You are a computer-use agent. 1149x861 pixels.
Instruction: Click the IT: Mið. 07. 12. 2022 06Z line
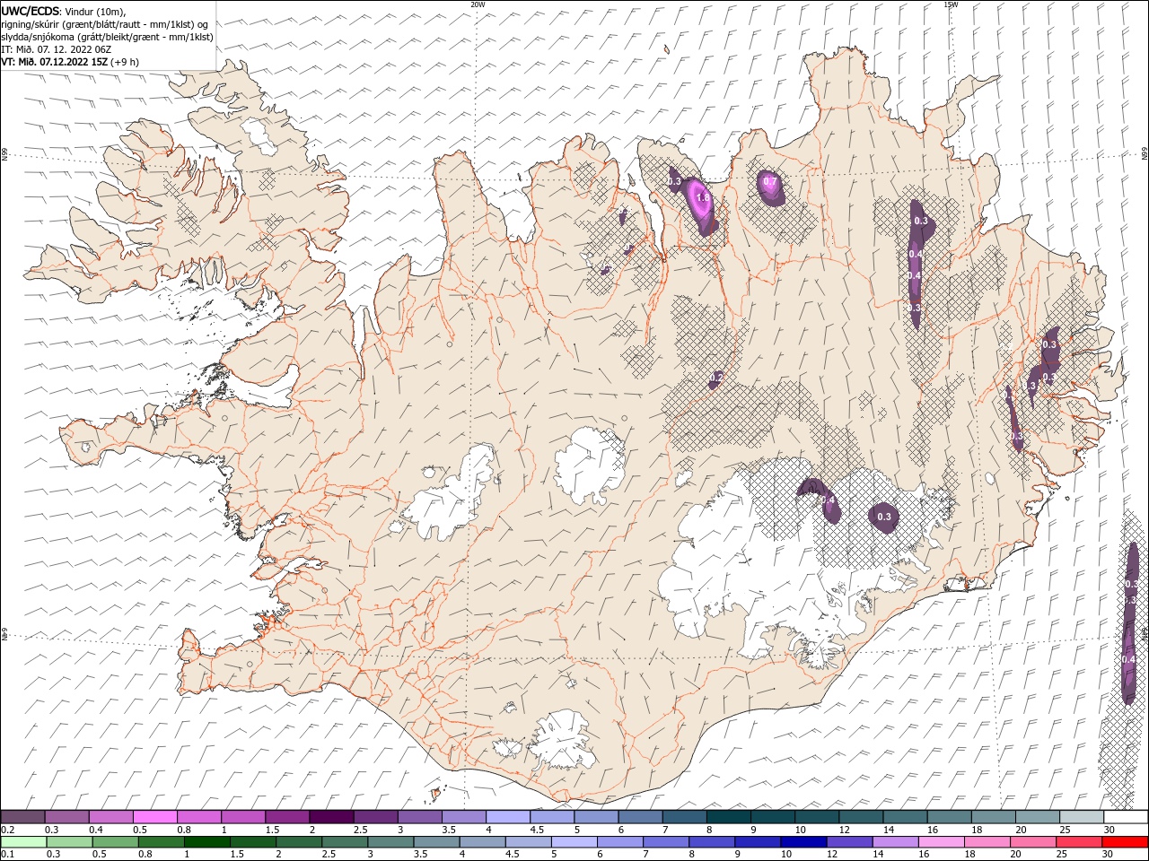(57, 49)
